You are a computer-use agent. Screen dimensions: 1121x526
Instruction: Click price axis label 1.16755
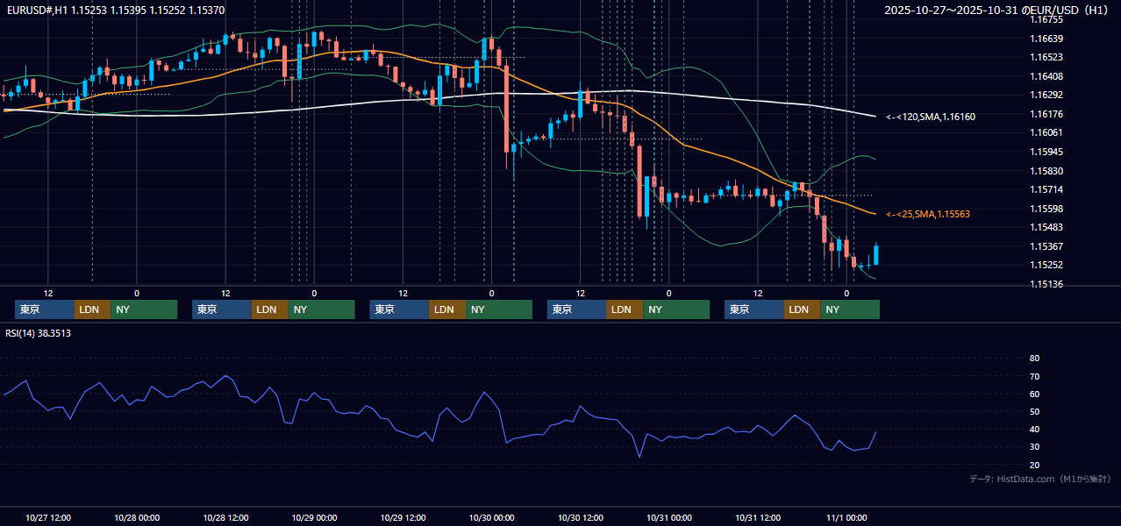1046,19
